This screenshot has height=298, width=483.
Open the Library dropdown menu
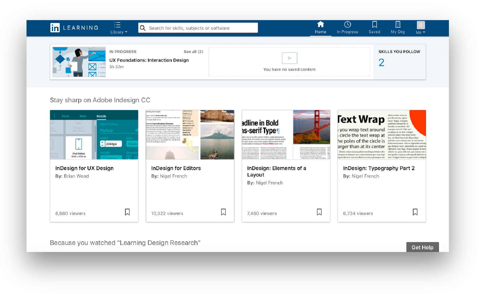click(119, 28)
